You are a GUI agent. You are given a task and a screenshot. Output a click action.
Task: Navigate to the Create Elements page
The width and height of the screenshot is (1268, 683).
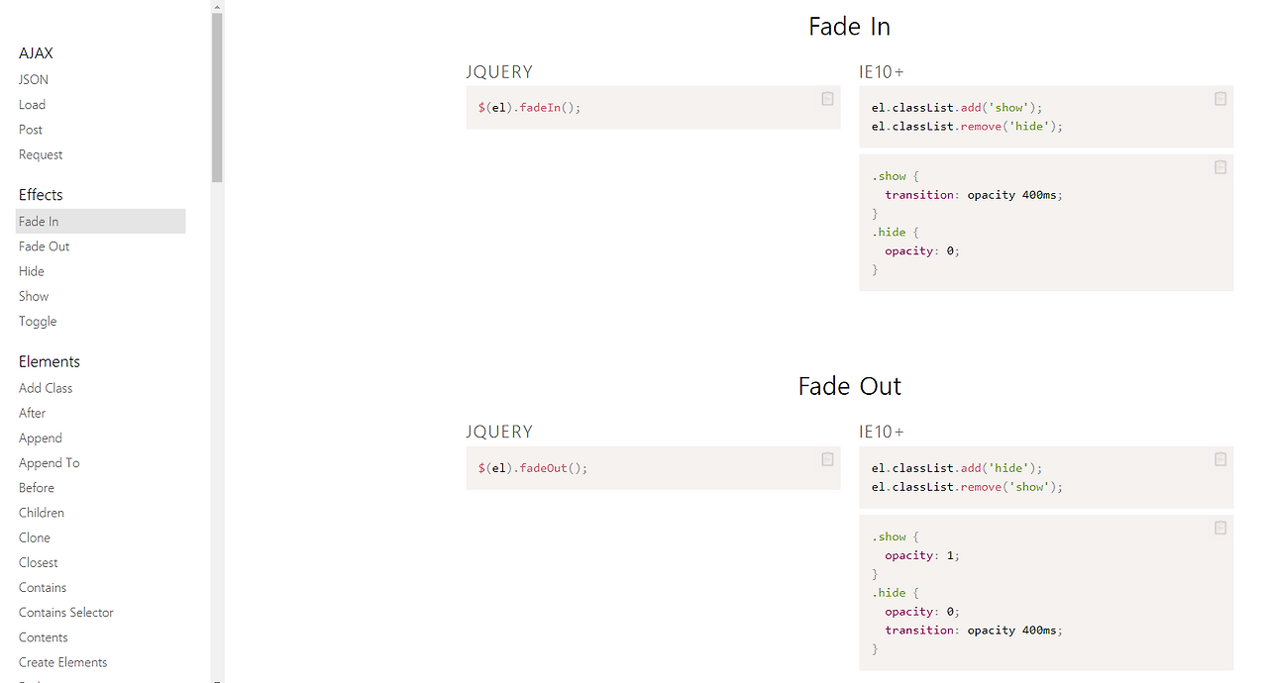(x=62, y=661)
